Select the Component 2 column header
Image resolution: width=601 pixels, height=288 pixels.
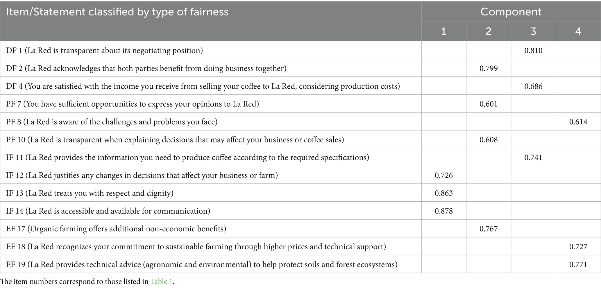click(x=488, y=31)
